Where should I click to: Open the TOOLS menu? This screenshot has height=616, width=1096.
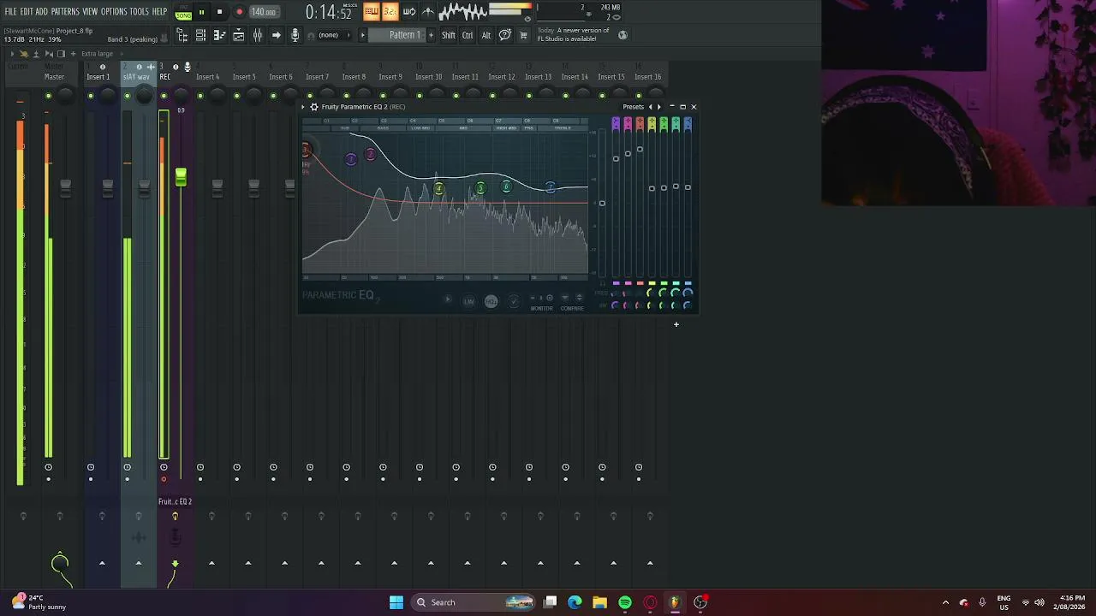coord(140,12)
